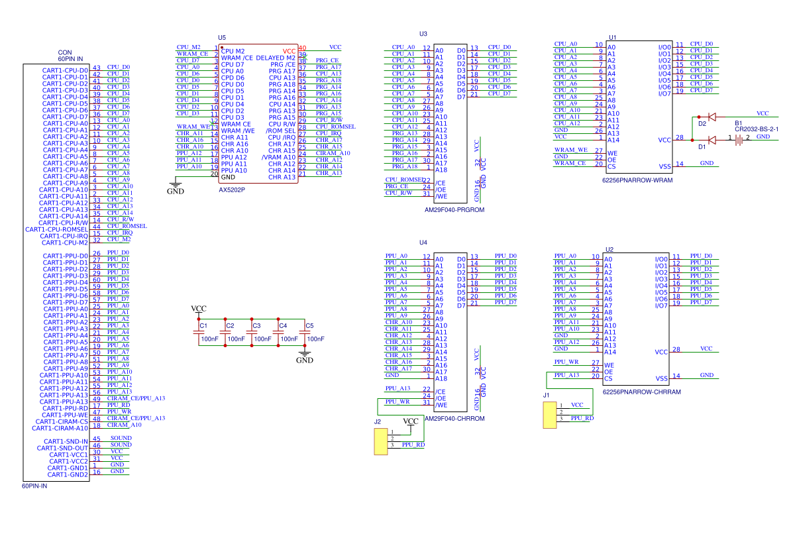Image resolution: width=795 pixels, height=548 pixels.
Task: Click the J2 jumper header
Action: coord(380,441)
